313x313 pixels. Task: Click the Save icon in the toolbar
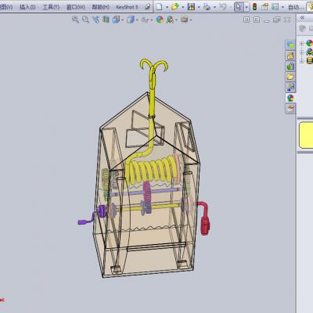pyautogui.click(x=191, y=7)
